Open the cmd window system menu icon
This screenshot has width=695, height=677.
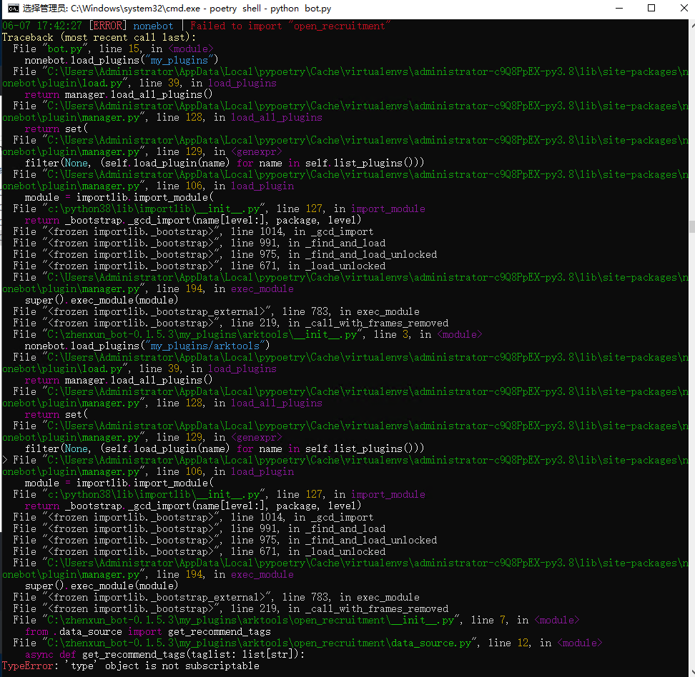pos(14,9)
